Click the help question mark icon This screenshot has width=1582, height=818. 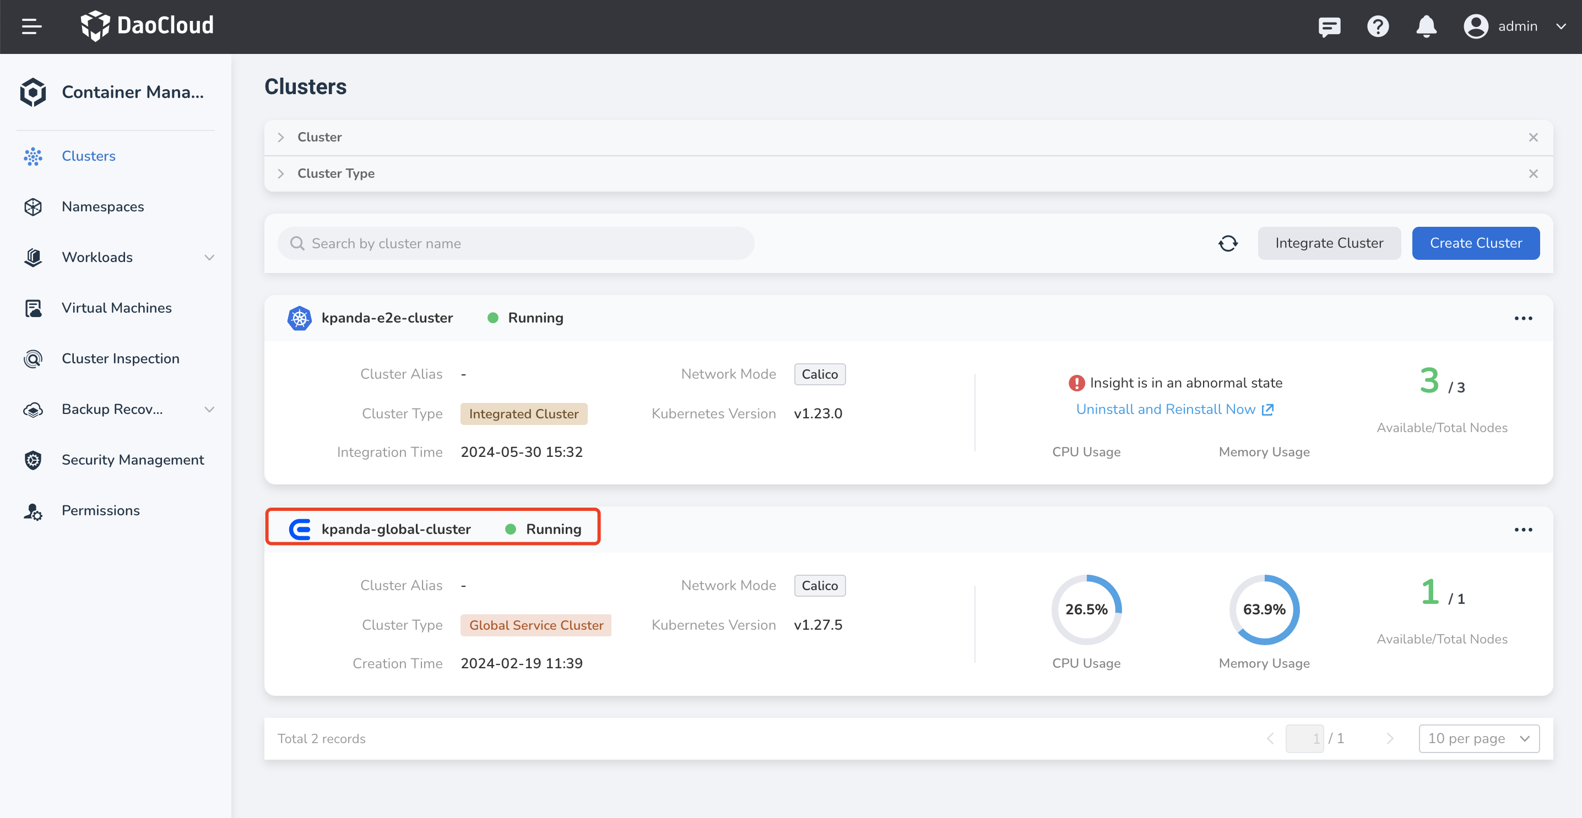point(1378,26)
